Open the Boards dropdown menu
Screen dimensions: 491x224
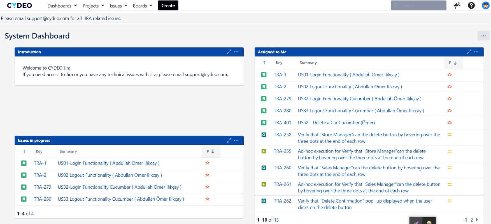[x=143, y=6]
